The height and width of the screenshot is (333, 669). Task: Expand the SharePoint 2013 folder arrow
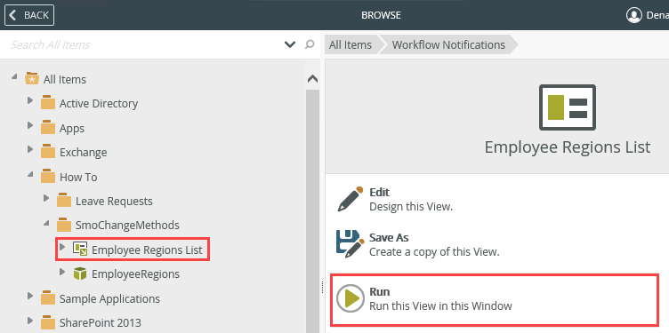(30, 320)
